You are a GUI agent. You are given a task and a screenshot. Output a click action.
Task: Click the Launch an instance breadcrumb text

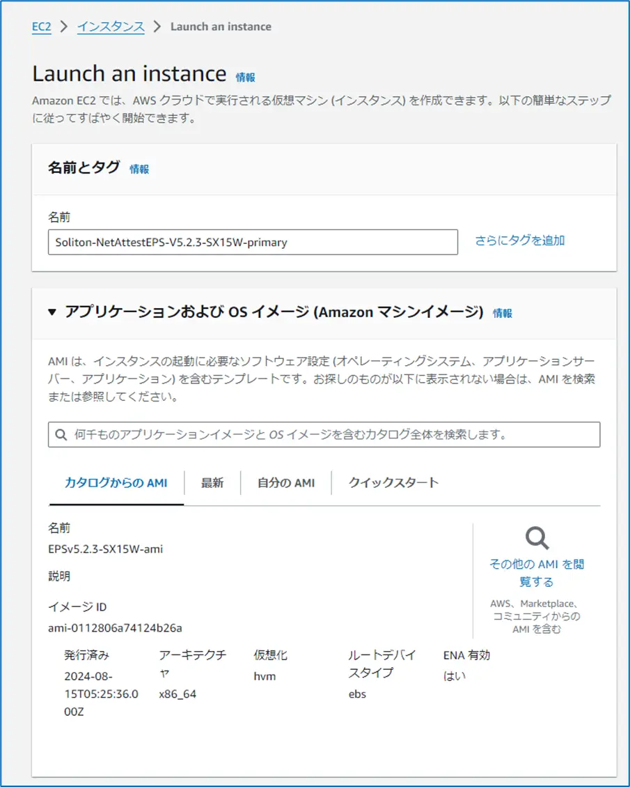tap(221, 26)
